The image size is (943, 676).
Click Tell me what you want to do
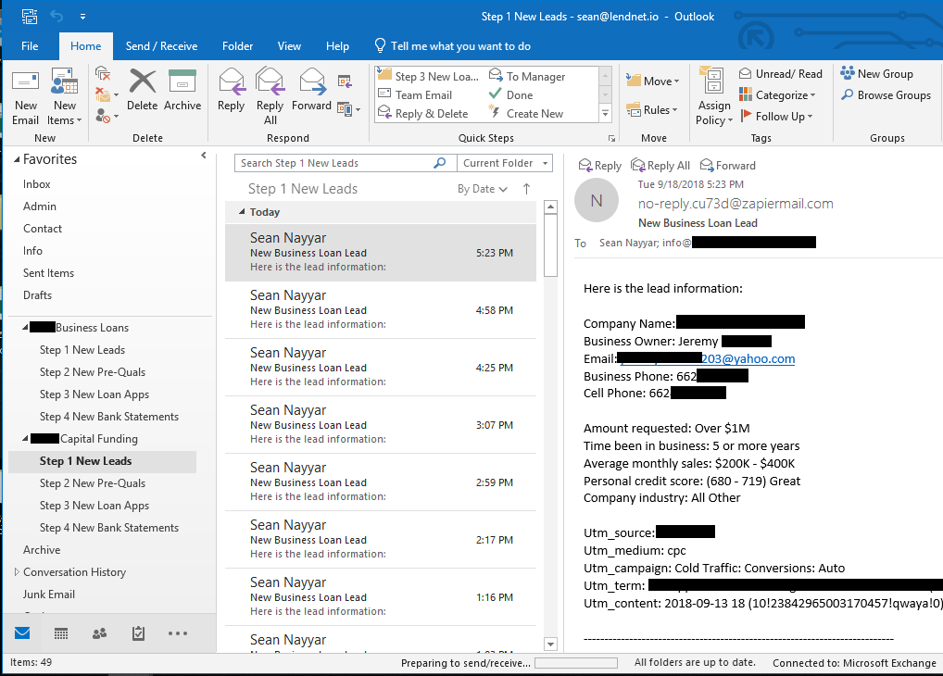point(452,45)
